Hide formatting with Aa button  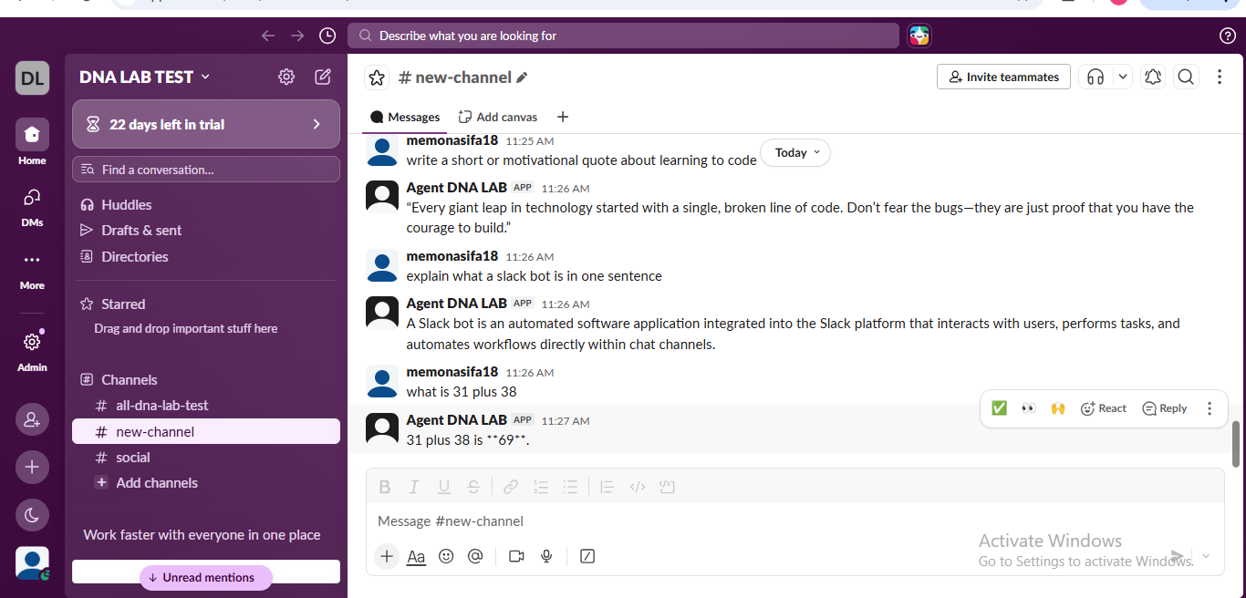coord(416,556)
